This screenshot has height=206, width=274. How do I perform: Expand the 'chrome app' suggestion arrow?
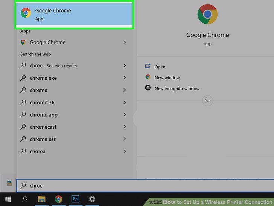click(125, 115)
